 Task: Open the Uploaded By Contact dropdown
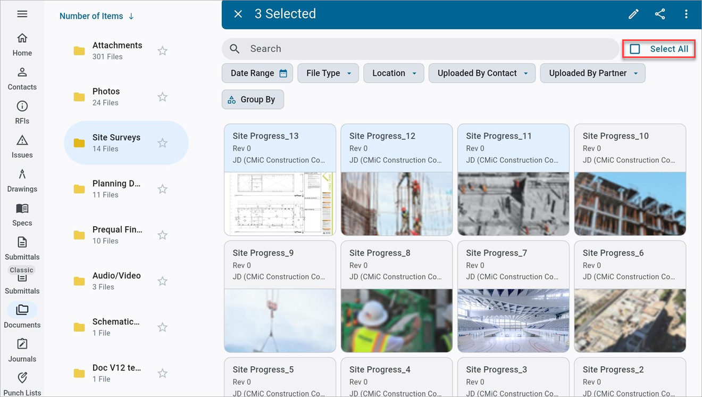(482, 73)
